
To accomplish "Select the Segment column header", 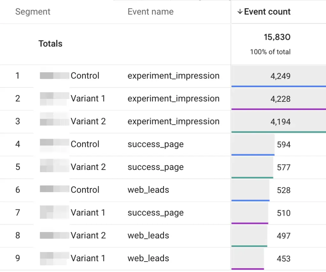I will coord(33,11).
